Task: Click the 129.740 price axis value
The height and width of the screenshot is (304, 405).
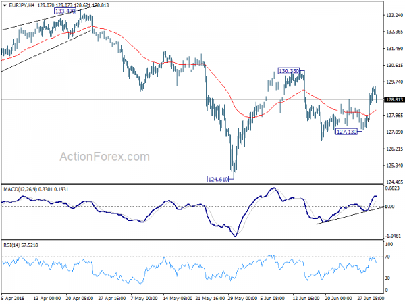Action: 394,82
